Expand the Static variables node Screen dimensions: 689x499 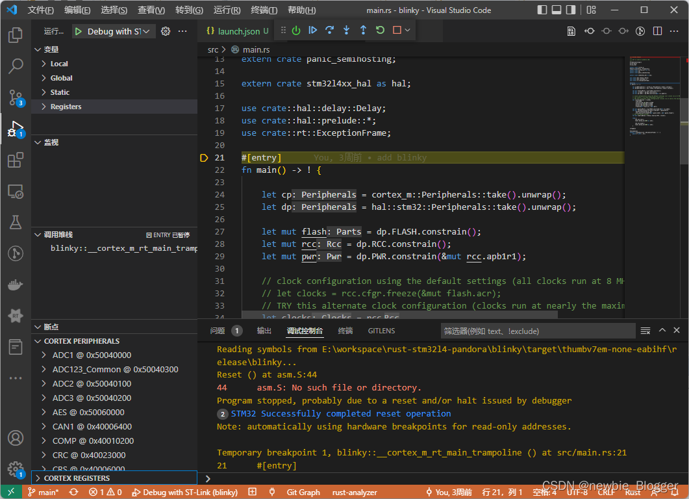(44, 92)
